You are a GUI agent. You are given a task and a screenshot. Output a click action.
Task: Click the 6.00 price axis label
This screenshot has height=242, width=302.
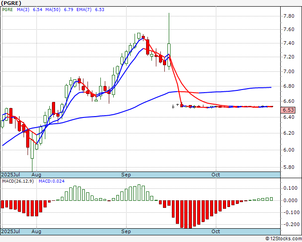coord(289,150)
